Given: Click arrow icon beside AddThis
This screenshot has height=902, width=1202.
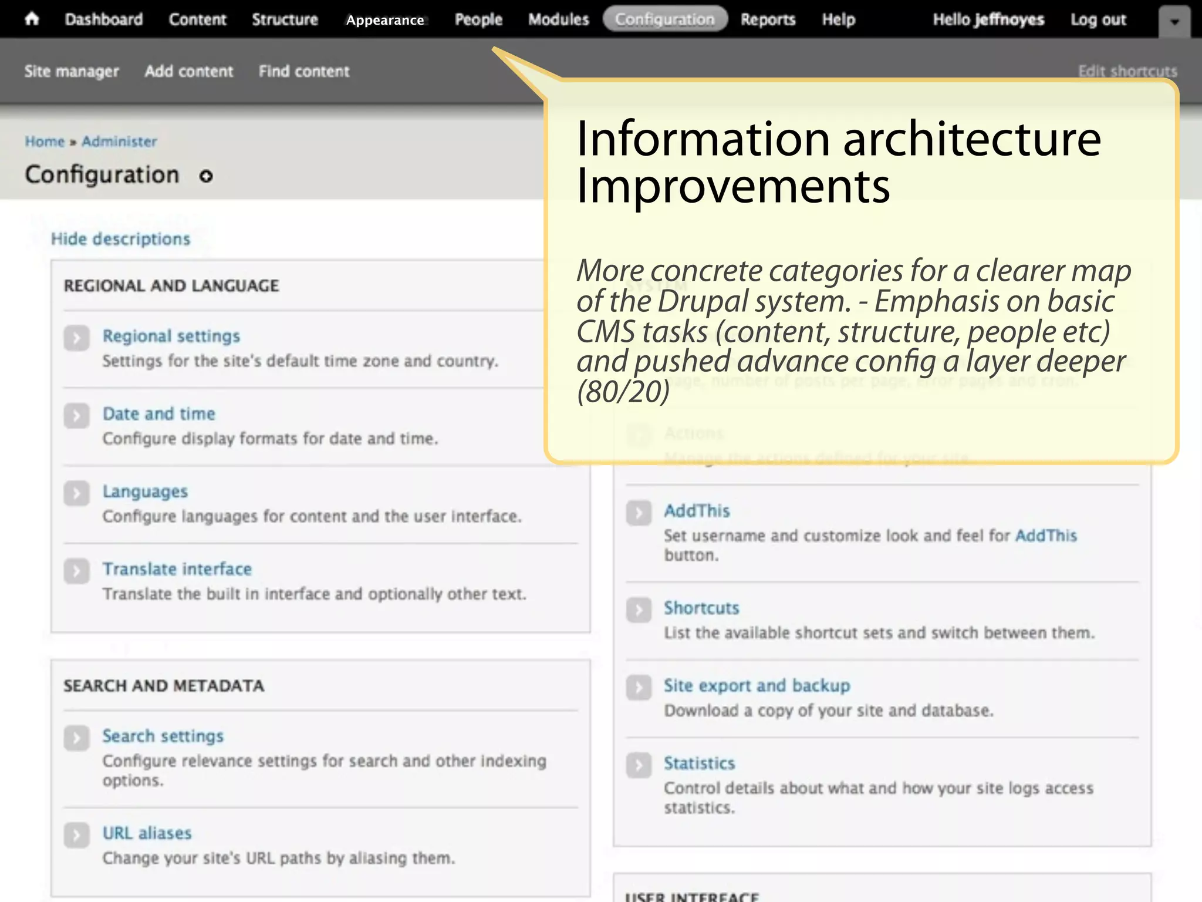Looking at the screenshot, I should (639, 513).
